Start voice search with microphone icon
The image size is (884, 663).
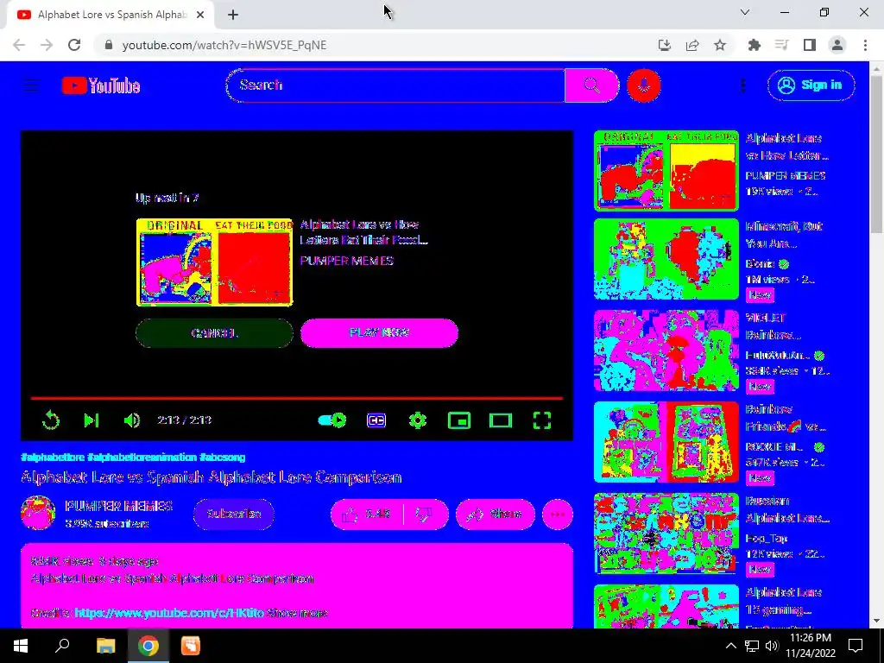click(644, 85)
